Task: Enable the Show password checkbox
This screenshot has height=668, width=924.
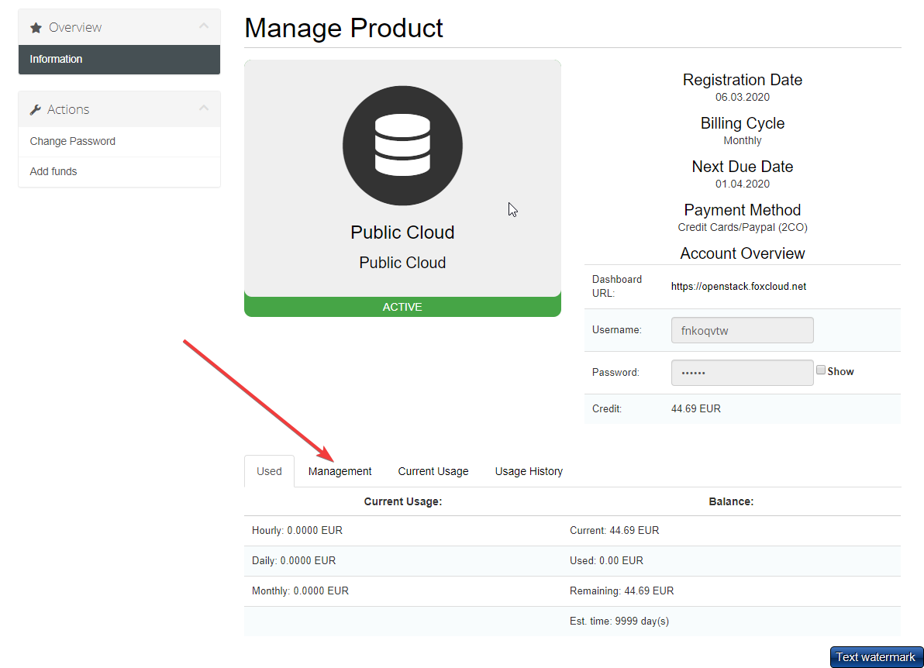Action: tap(821, 370)
